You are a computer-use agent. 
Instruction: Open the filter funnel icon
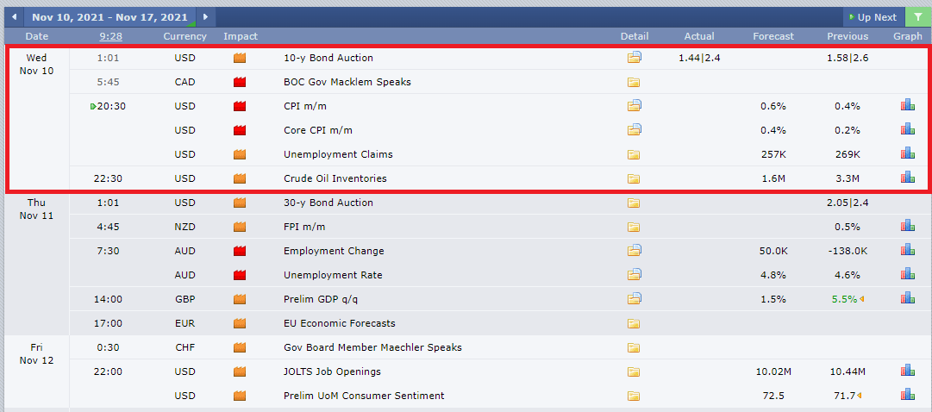pyautogui.click(x=917, y=17)
